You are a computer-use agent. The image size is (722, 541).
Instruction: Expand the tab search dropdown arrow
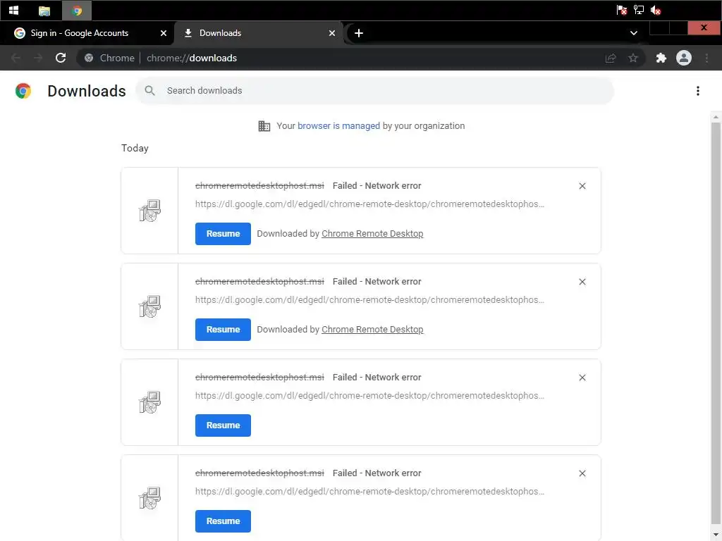[x=633, y=33]
